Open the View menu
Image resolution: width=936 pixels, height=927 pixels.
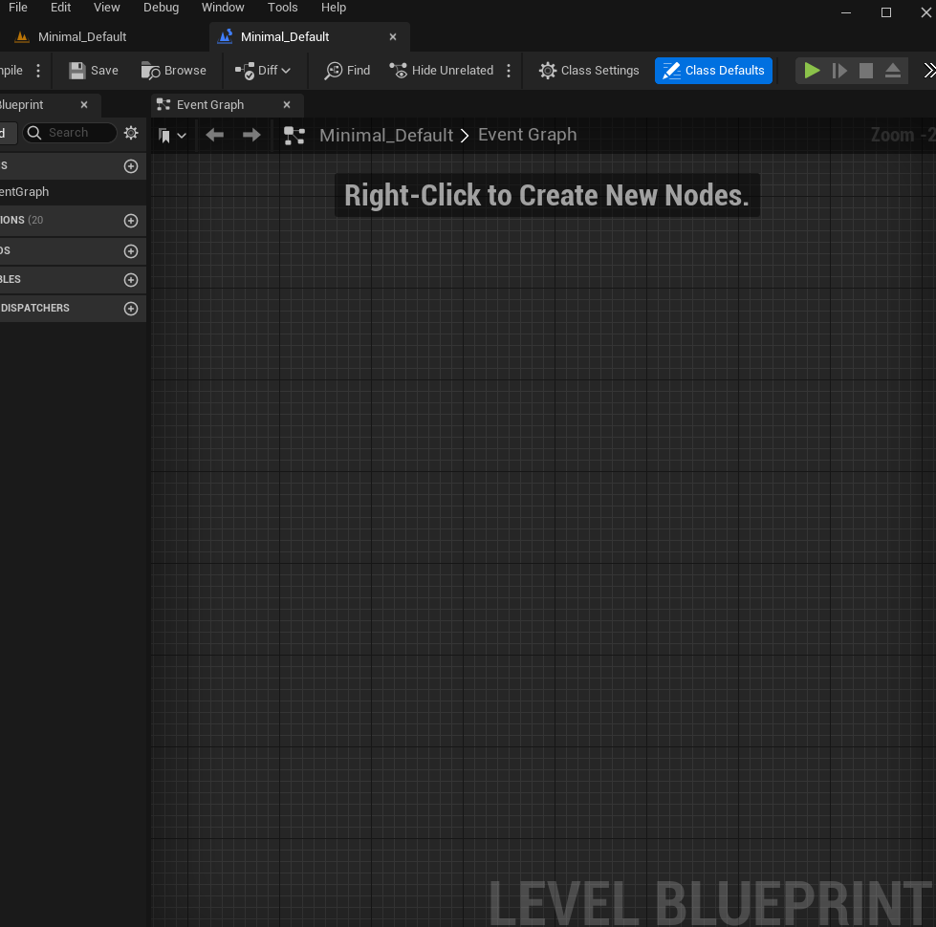coord(107,8)
